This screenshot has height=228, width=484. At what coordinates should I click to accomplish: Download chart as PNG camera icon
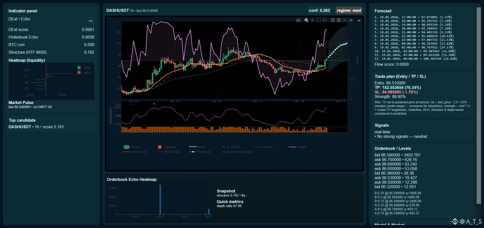point(298,20)
